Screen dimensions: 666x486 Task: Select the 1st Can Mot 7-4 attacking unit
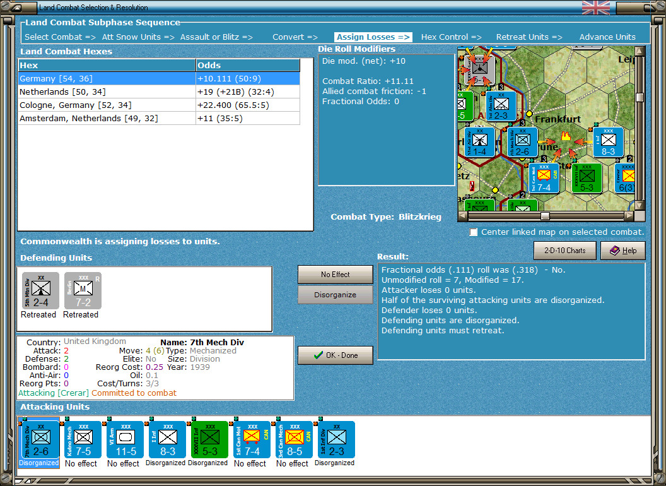pyautogui.click(x=252, y=440)
